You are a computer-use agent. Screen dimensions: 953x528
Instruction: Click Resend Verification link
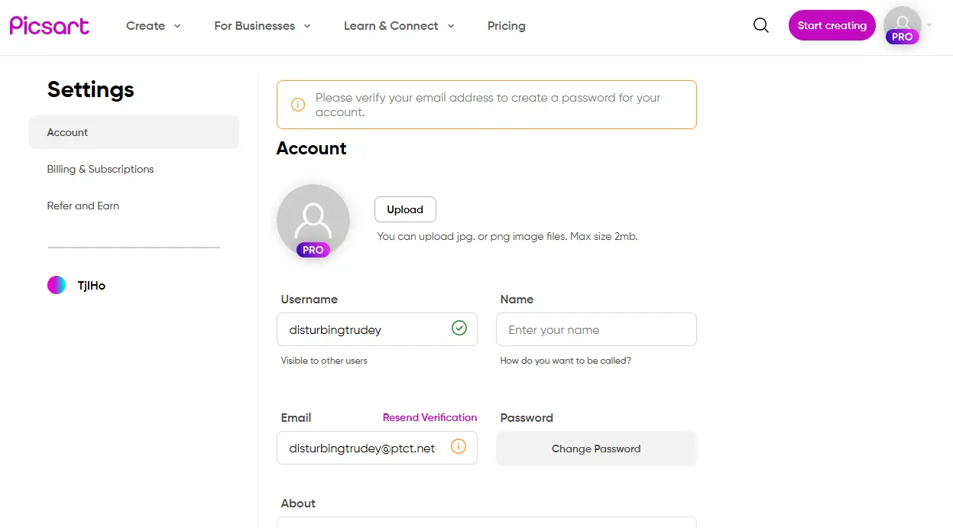[429, 417]
